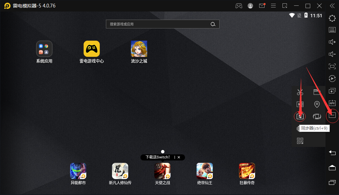
Task: Click the LDPlayer logo in title bar
Action: coord(7,6)
